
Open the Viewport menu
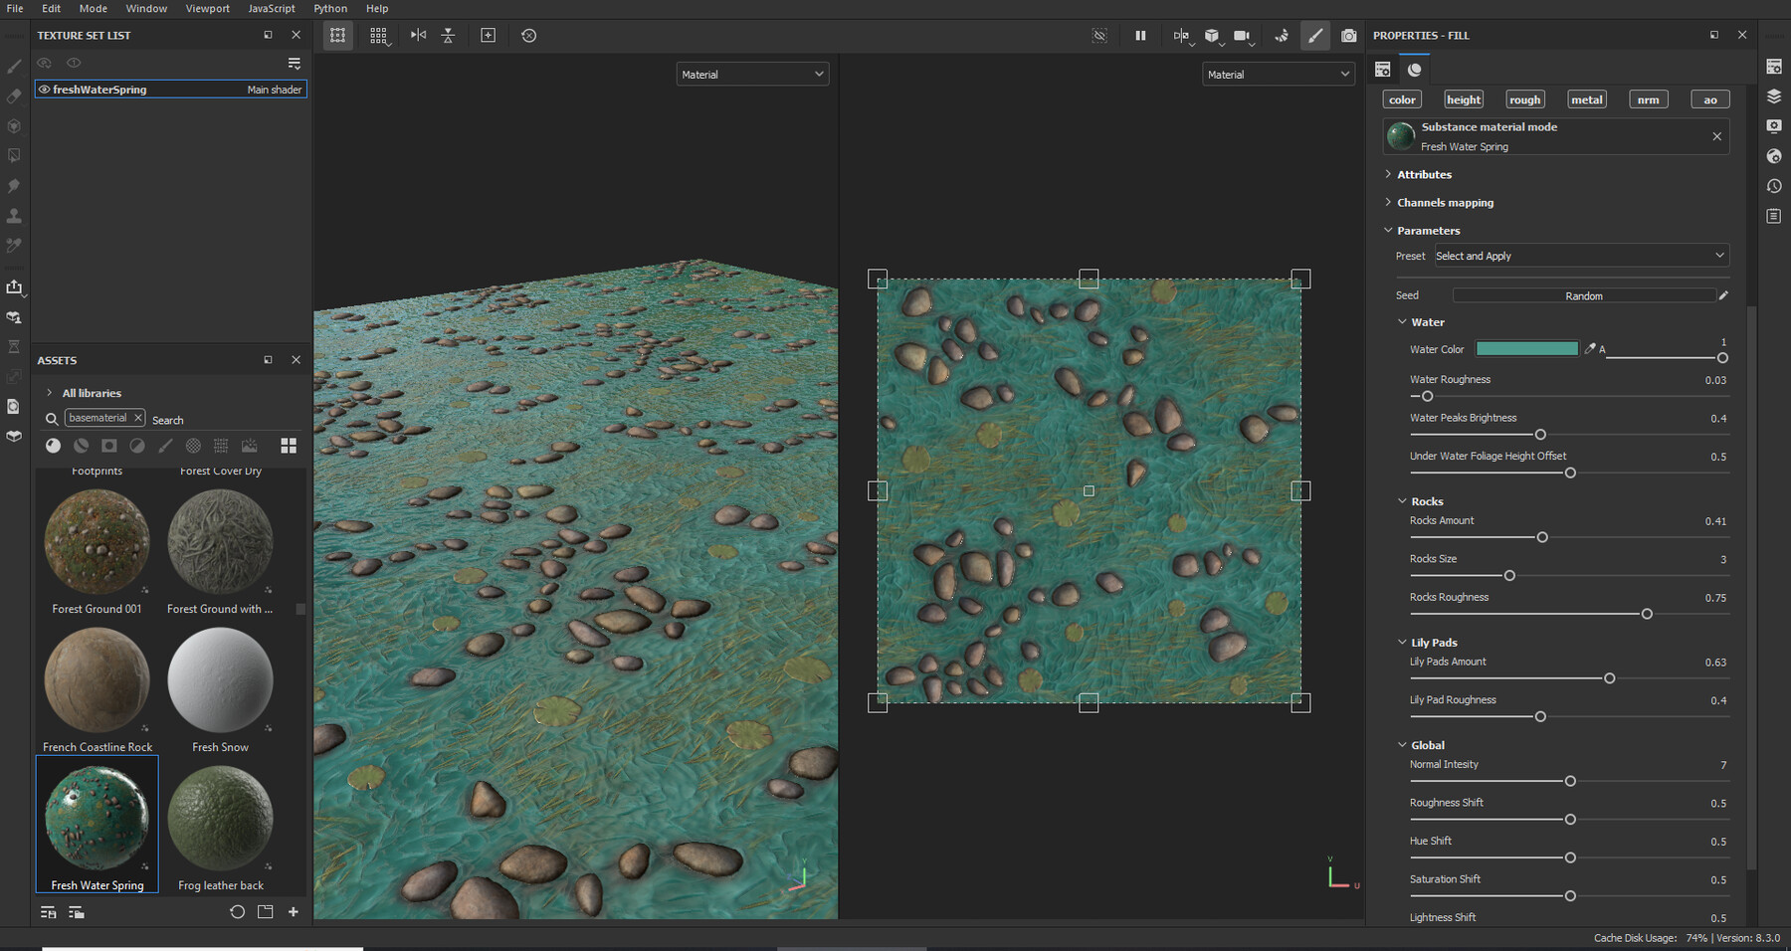(x=207, y=8)
